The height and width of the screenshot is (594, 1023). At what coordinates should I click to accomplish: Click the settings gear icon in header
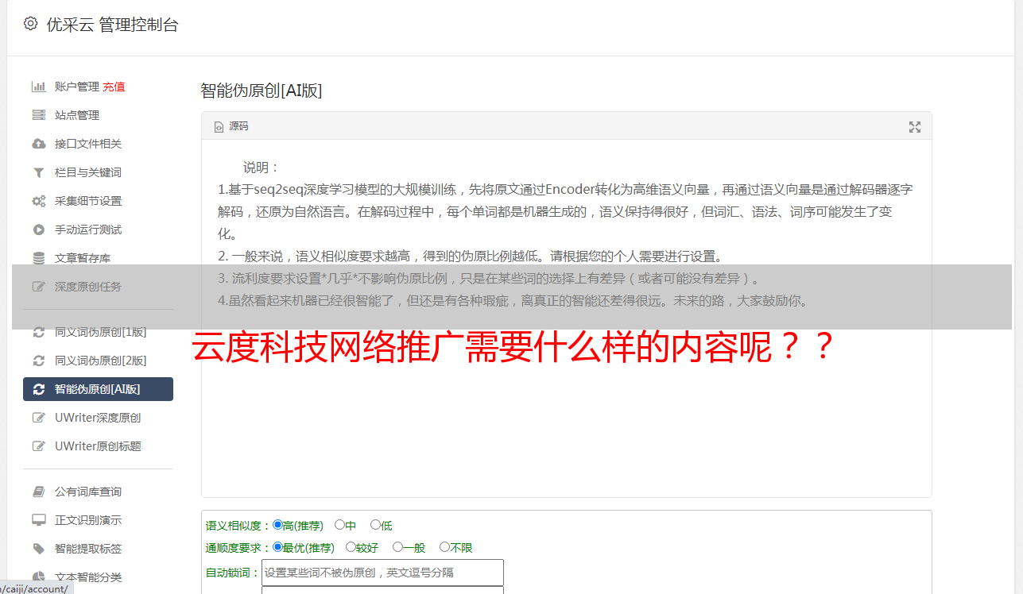pyautogui.click(x=30, y=24)
